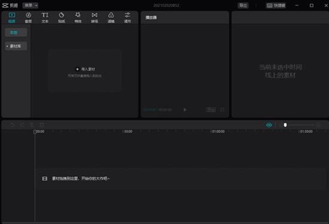Select the 本地 local tab in sidebar
This screenshot has height=224, width=329.
click(16, 32)
